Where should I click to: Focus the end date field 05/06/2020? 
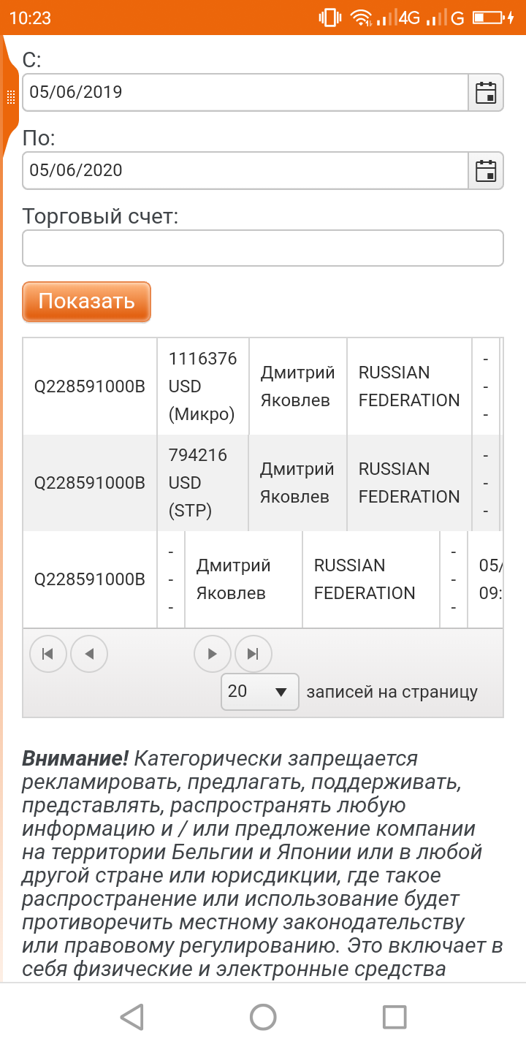click(245, 171)
